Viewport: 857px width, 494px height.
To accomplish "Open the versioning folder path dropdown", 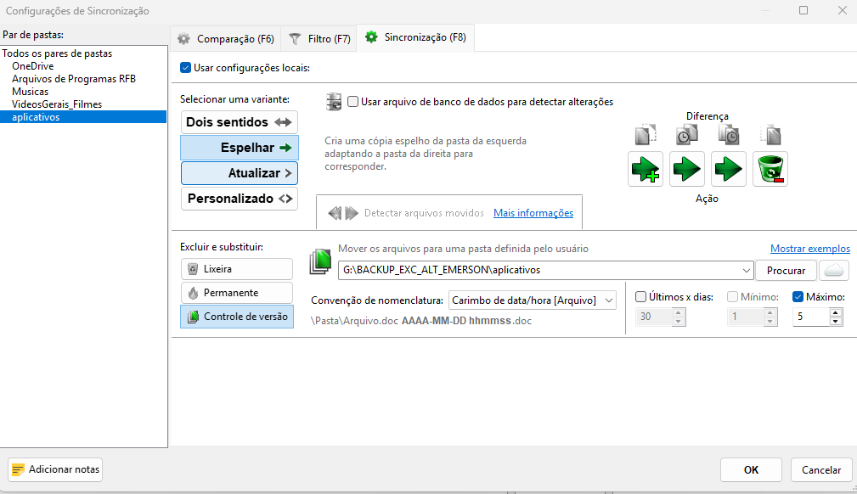I will point(746,271).
